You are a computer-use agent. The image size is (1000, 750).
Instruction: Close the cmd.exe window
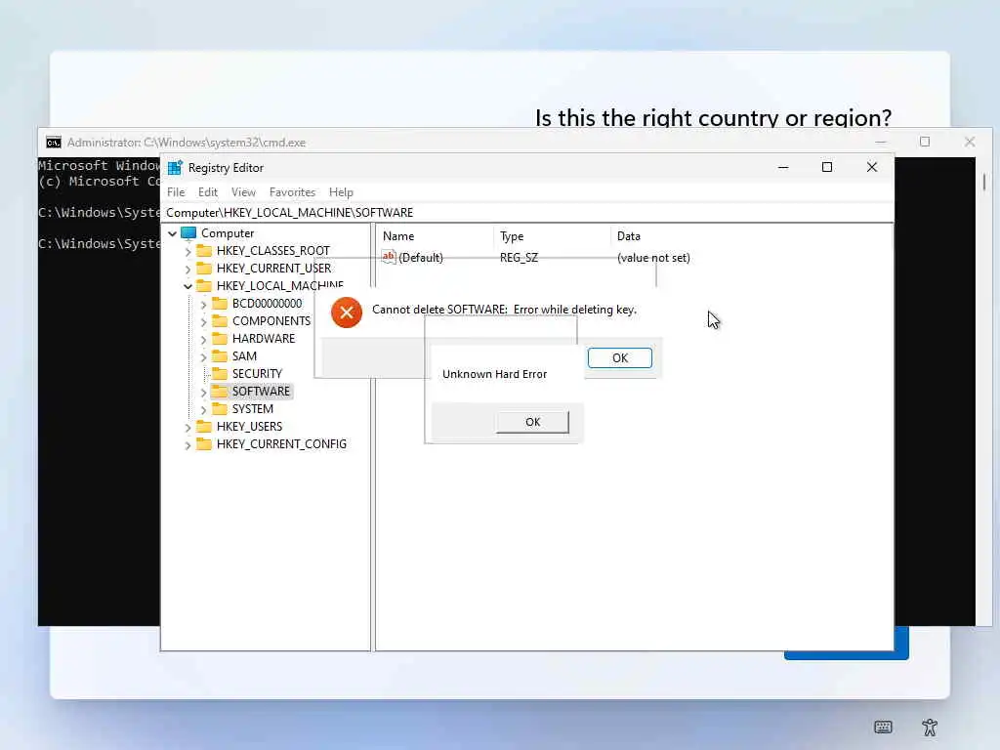pyautogui.click(x=970, y=142)
